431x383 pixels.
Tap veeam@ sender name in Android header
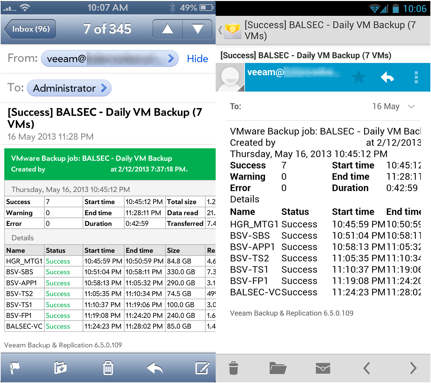(265, 72)
